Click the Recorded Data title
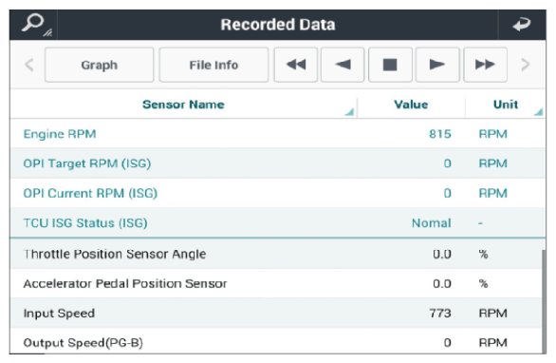Viewport: 556px width, 363px height. (x=278, y=25)
